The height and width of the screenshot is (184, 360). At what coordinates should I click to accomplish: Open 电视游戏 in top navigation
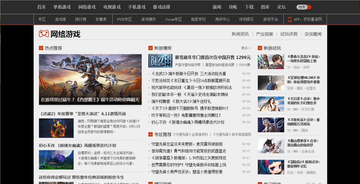[x=112, y=7]
